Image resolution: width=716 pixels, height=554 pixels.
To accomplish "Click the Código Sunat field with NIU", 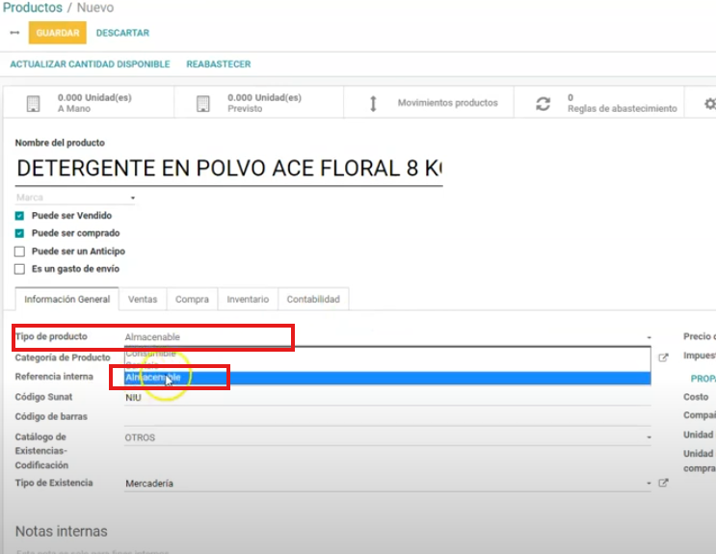I will [387, 398].
